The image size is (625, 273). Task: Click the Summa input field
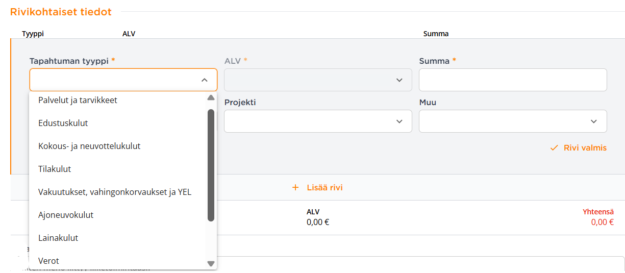(x=512, y=80)
